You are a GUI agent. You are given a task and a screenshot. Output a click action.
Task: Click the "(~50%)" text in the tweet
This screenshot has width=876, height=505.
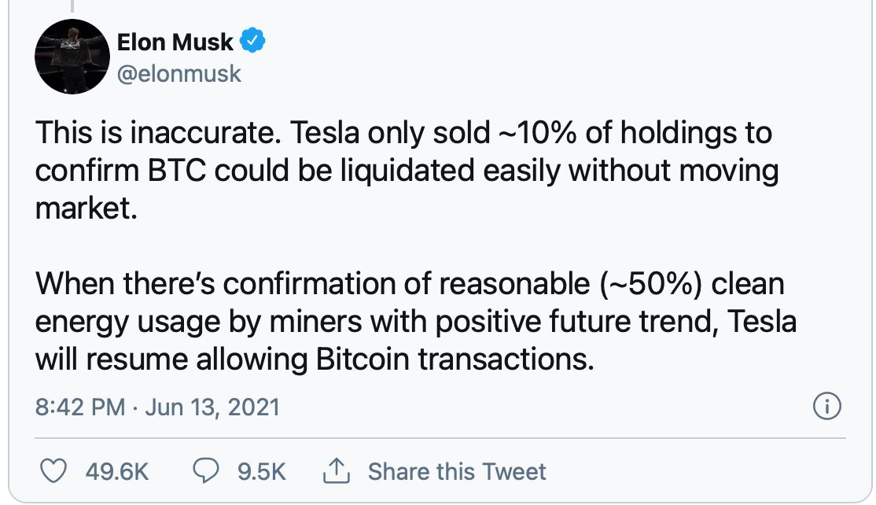coord(650,284)
